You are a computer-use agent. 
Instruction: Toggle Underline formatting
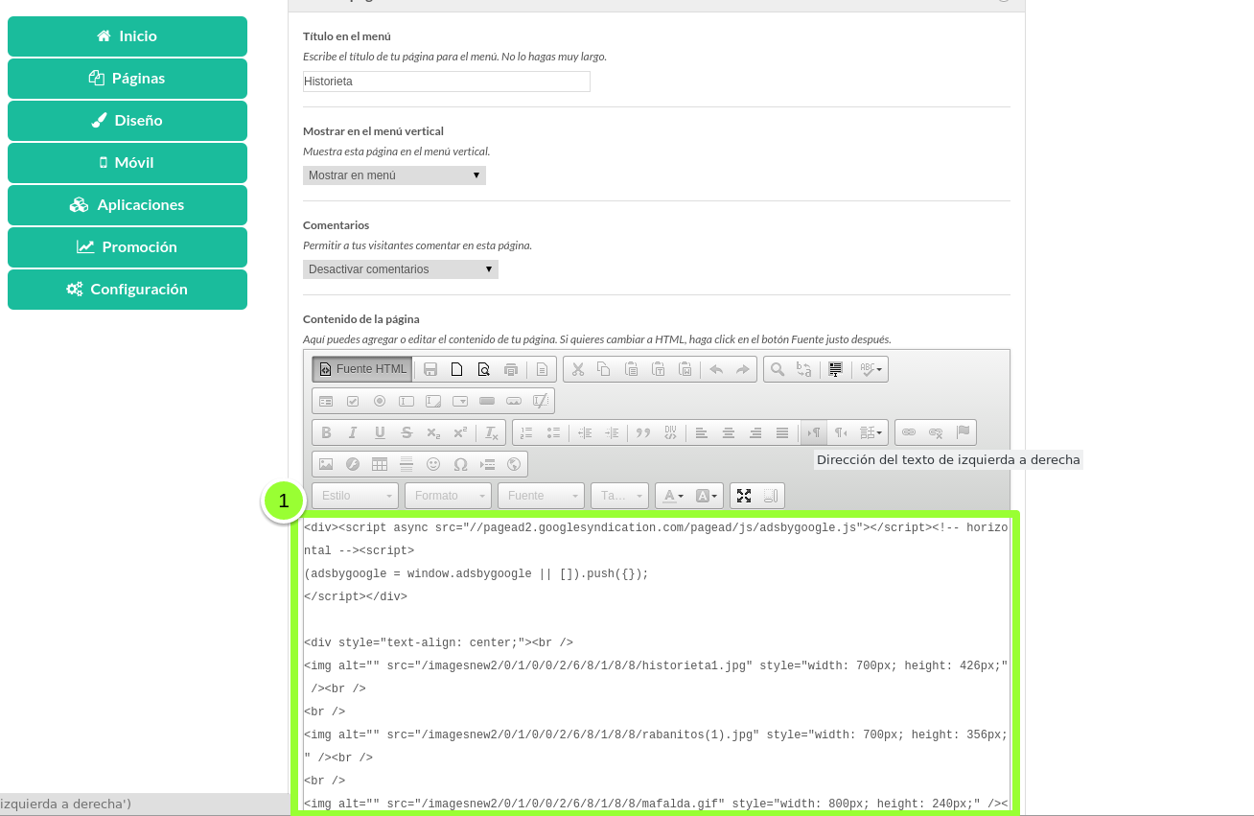(x=380, y=432)
